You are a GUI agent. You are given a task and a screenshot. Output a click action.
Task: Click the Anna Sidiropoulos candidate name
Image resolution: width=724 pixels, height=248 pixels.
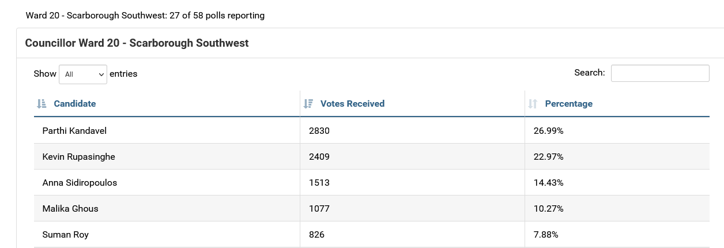pos(80,183)
